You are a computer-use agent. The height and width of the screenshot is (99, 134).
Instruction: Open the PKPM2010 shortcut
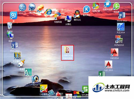[119, 39]
